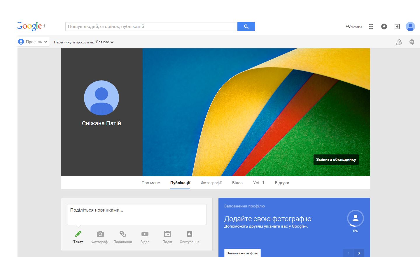Open the Усі +1 tab
420x257 pixels.
coord(259,183)
